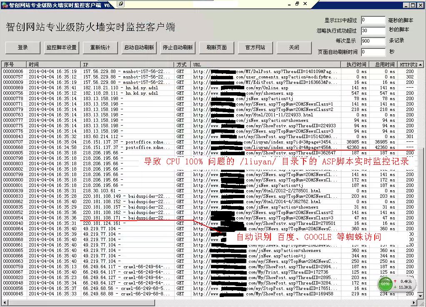Image resolution: width=426 pixels, height=307 pixels.
Task: Sort by the 序号 column header
Action: pos(14,65)
